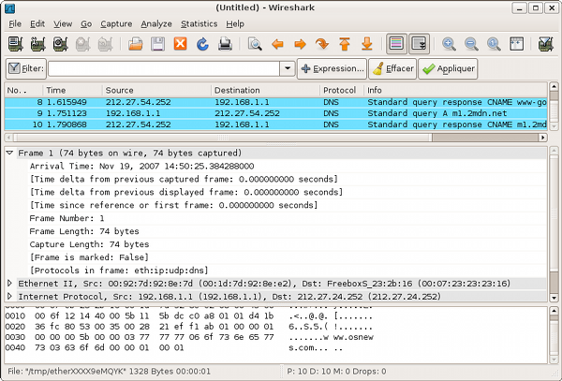Image resolution: width=562 pixels, height=381 pixels.
Task: Select the Frame is marked: False line
Action: [89, 257]
